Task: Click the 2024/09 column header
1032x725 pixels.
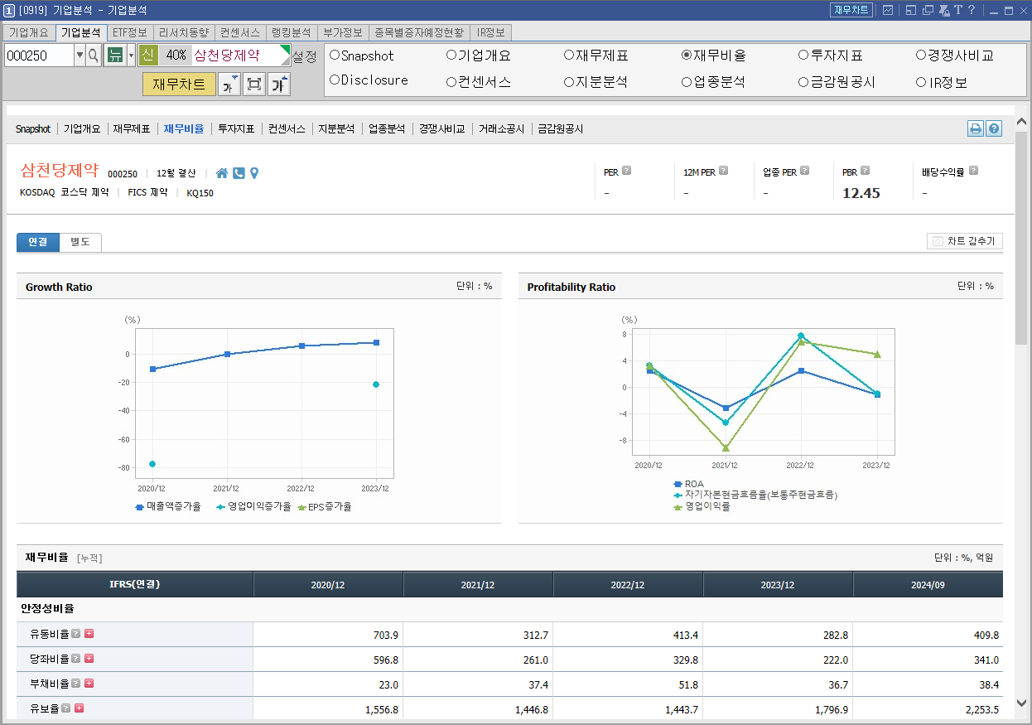Action: click(928, 584)
